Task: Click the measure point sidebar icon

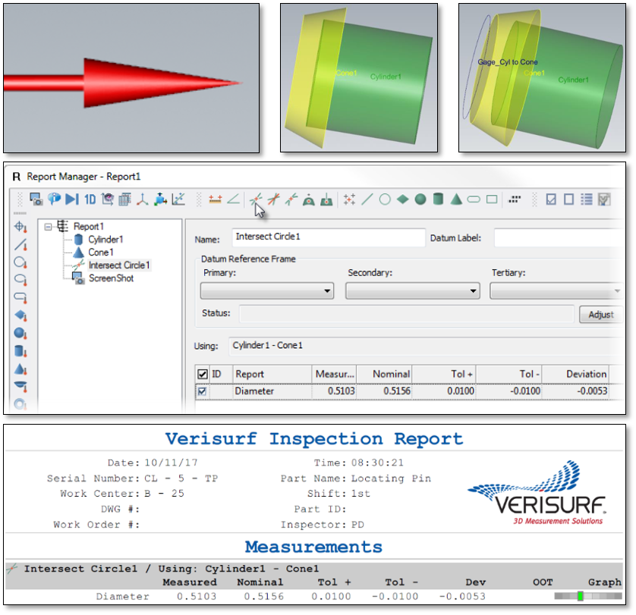Action: click(x=20, y=227)
